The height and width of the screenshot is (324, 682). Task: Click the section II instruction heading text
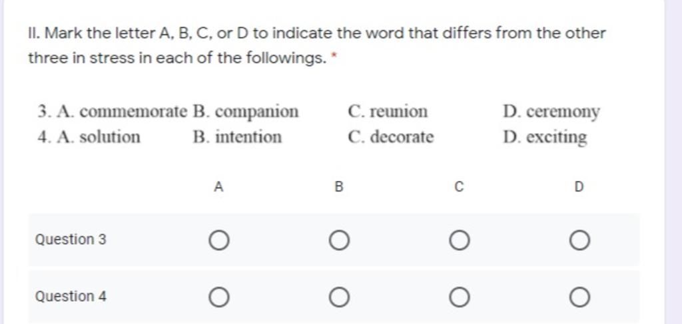tap(316, 45)
